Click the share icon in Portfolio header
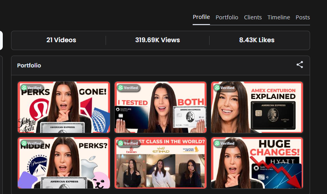This screenshot has height=194, width=327. (300, 65)
